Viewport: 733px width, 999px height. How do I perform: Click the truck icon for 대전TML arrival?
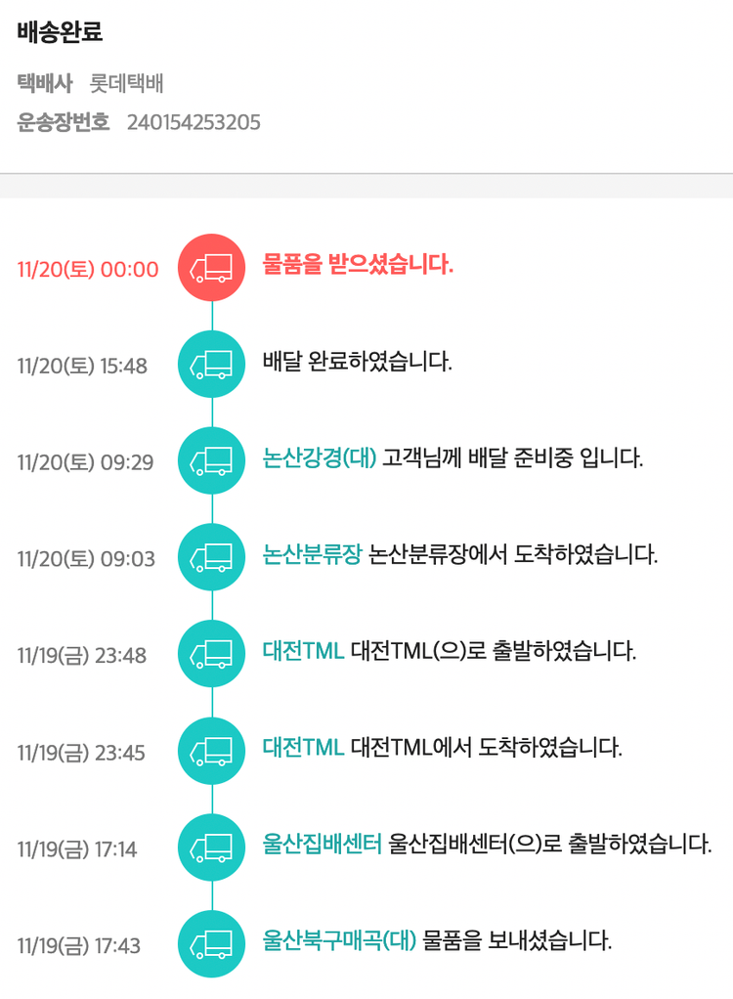211,750
